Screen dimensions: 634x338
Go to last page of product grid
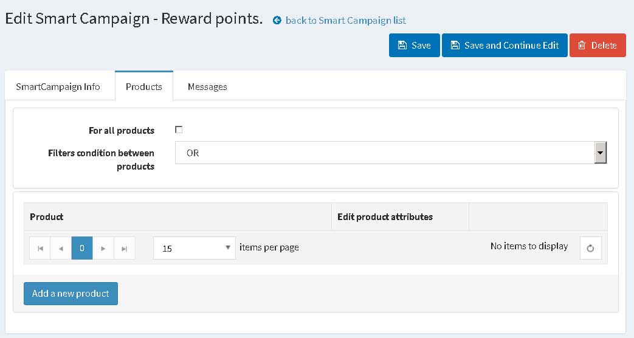(125, 248)
